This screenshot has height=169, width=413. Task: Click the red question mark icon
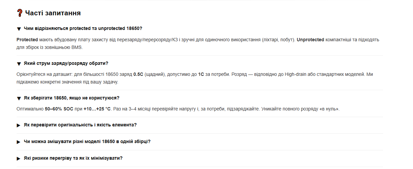click(19, 13)
